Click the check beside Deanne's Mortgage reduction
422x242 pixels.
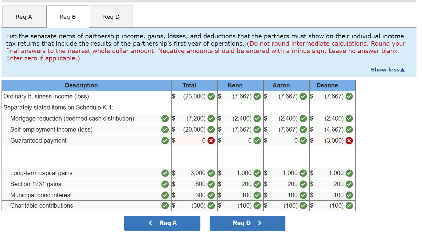(x=349, y=119)
